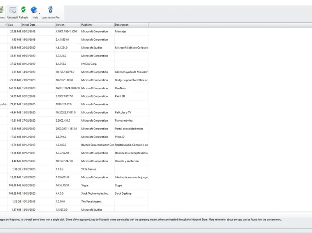Select the Slack Desktop row
Screen dimensions: 312x234
click(74, 193)
